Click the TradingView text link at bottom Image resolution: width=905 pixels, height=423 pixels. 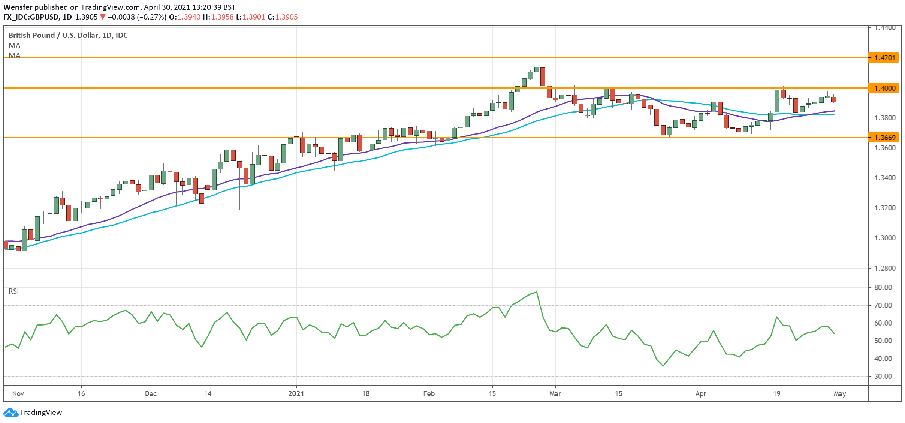(x=40, y=412)
